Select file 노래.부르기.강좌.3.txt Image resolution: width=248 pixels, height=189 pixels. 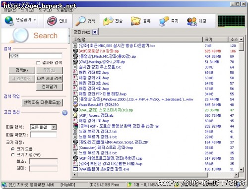[x=98, y=153]
